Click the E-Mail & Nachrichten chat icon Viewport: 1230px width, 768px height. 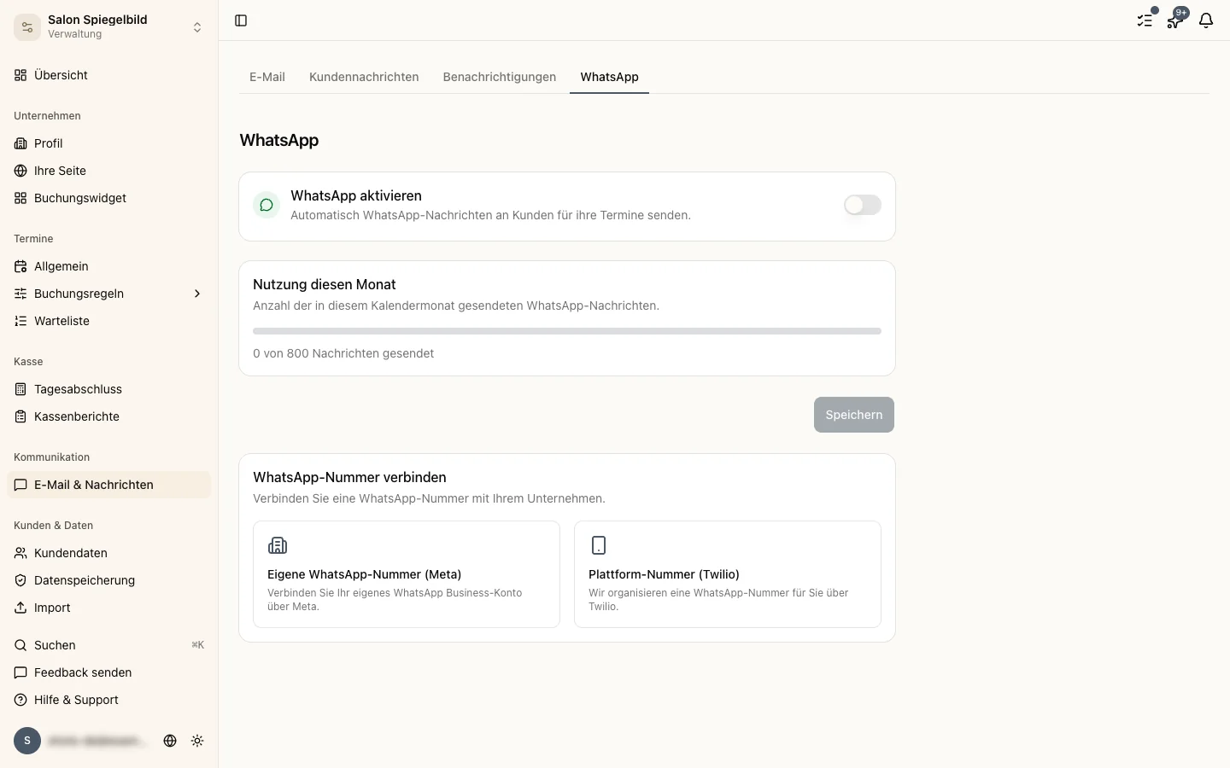(x=20, y=485)
